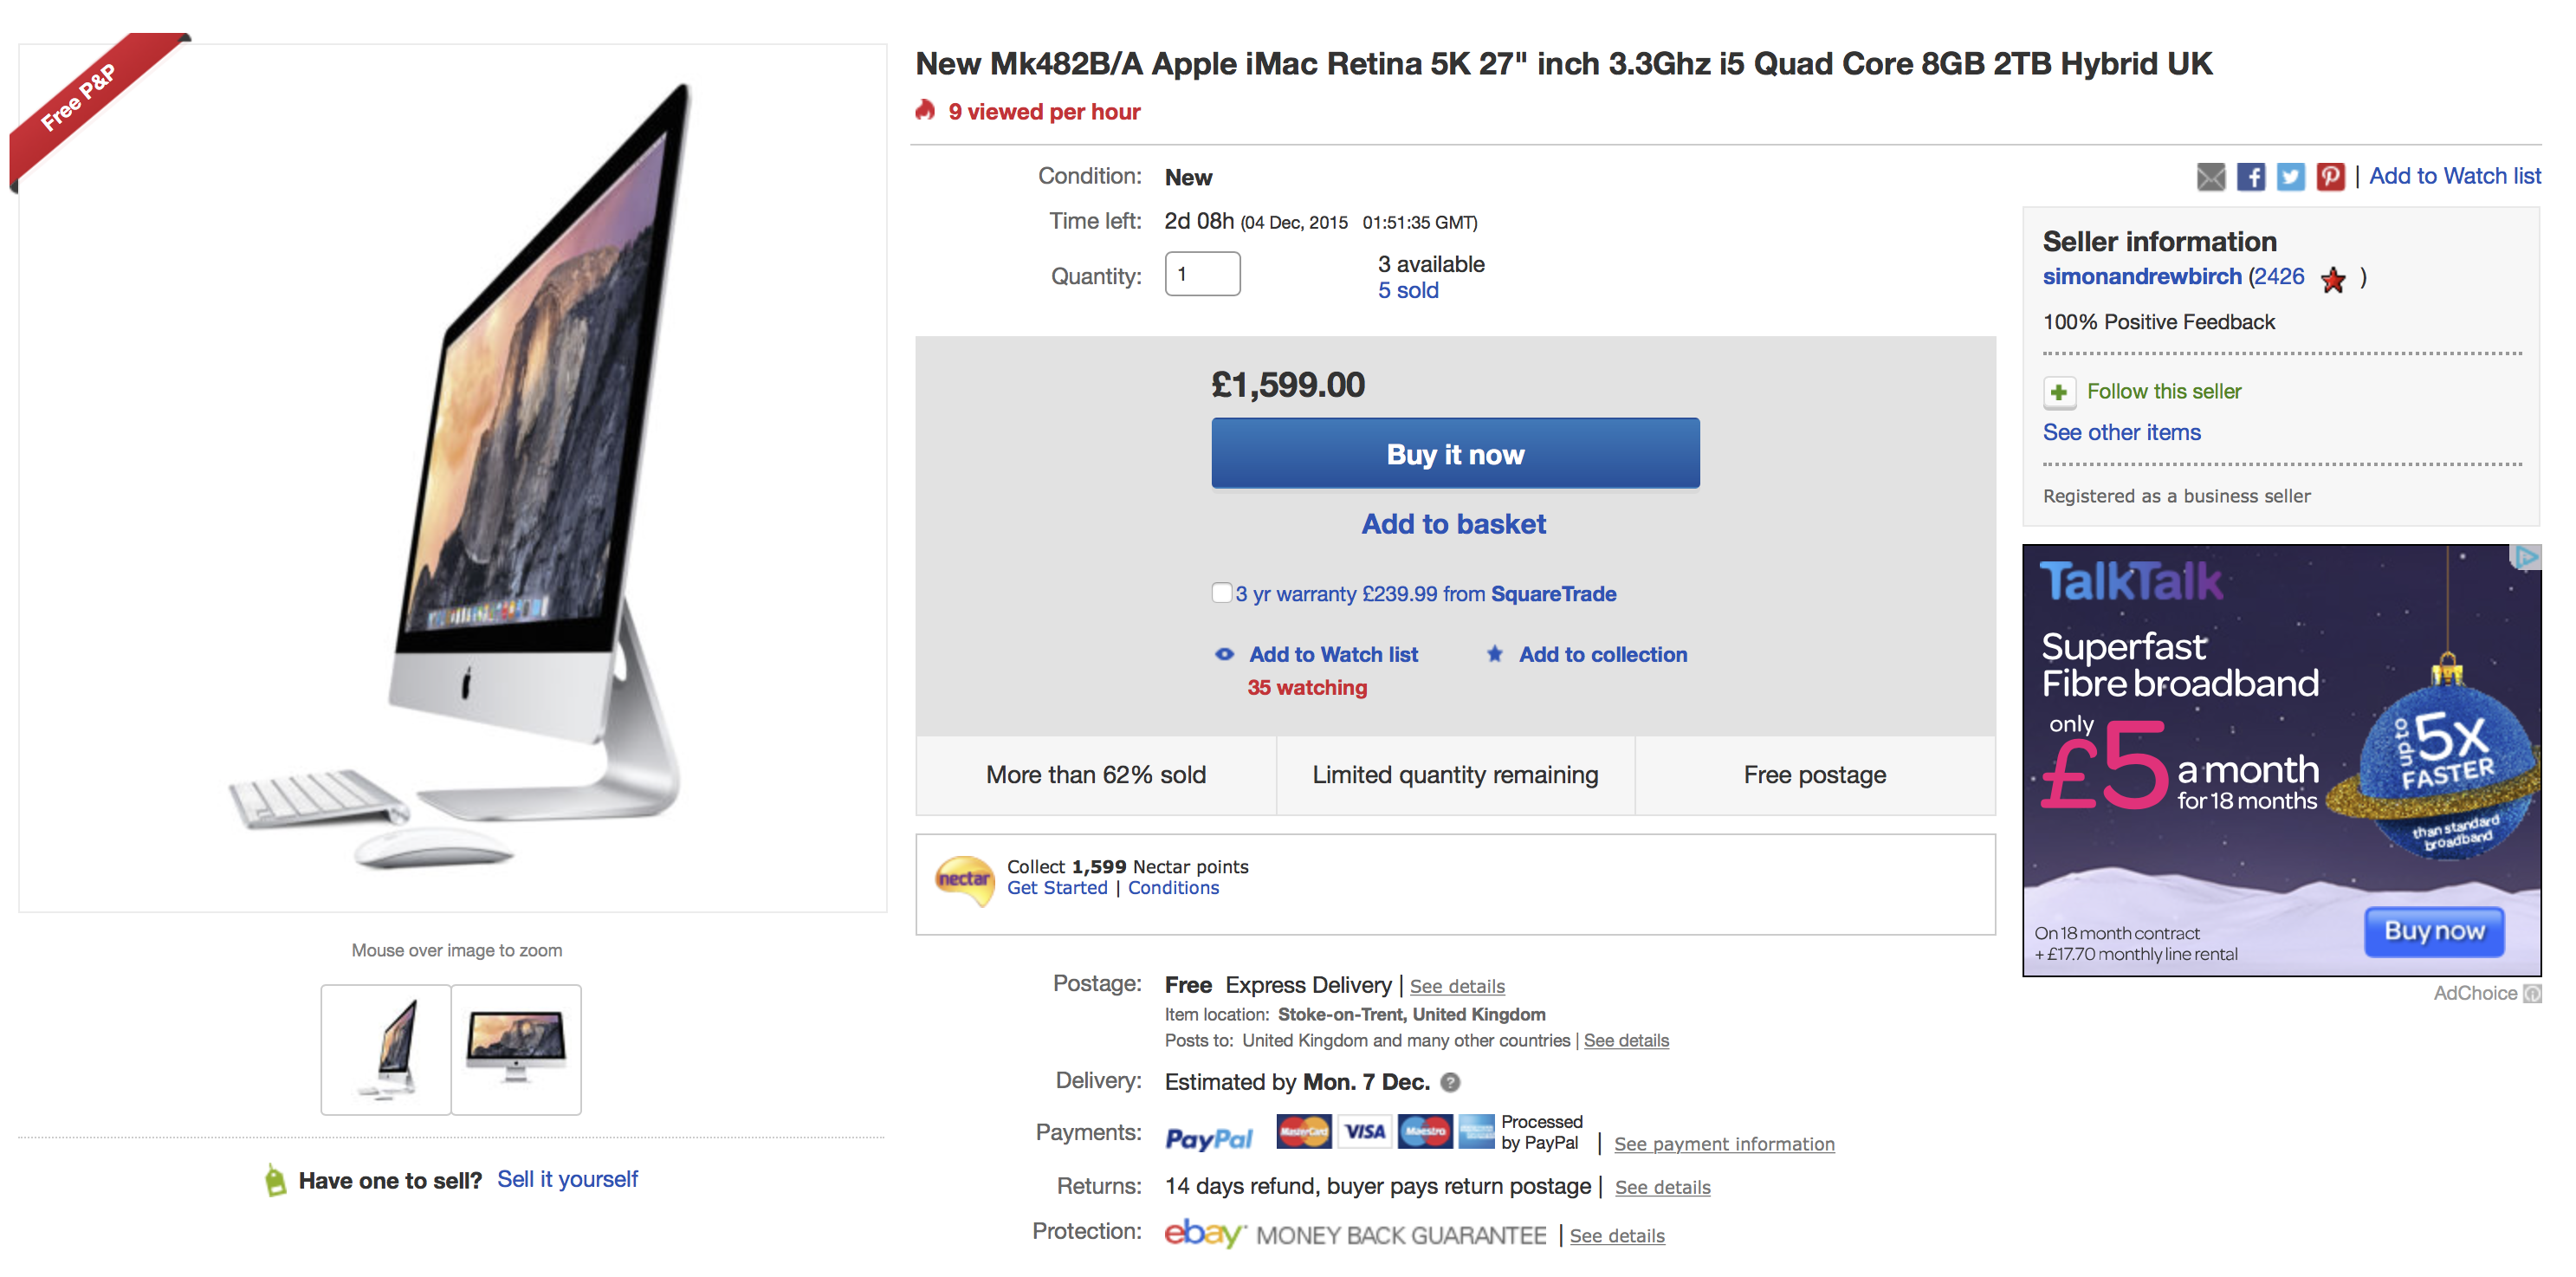Click the Quantity input field
The image size is (2576, 1277).
point(1202,274)
